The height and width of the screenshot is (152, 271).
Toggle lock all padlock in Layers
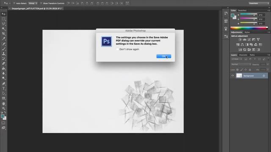(250, 70)
